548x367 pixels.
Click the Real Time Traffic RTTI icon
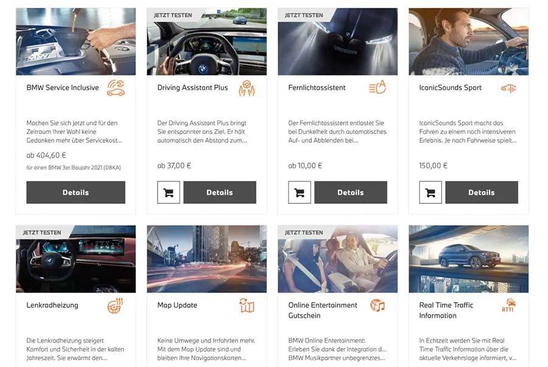point(509,305)
